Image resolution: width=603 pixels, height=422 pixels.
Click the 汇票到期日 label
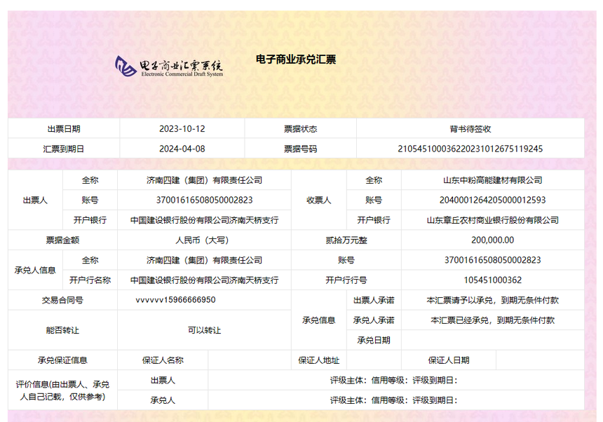pos(64,149)
